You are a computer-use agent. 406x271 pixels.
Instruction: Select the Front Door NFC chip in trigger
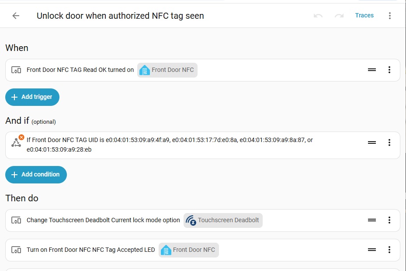coord(167,70)
